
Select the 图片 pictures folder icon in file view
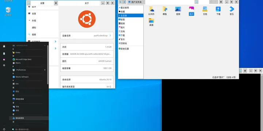(191, 11)
